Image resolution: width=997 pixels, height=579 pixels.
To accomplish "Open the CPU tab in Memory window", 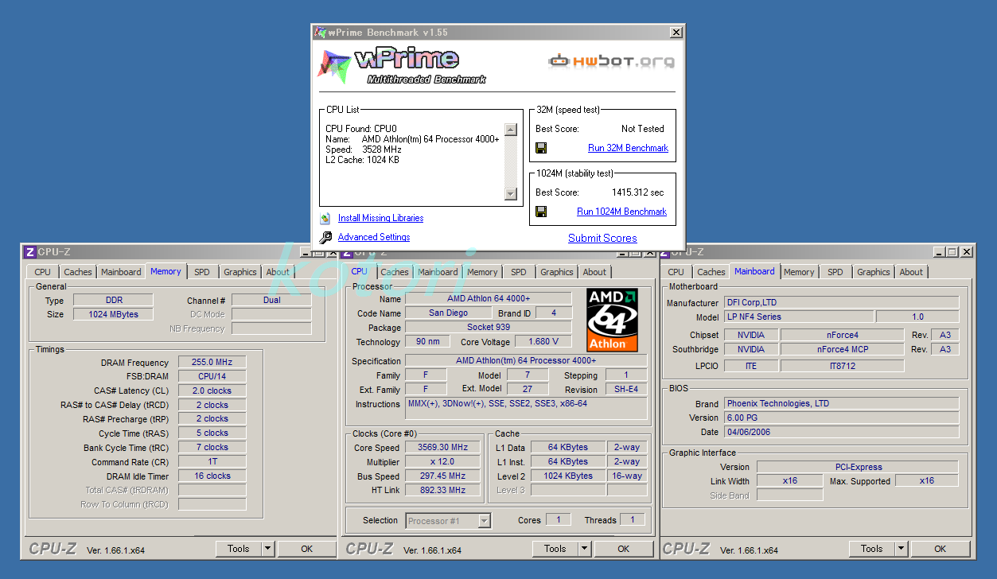I will pos(42,272).
